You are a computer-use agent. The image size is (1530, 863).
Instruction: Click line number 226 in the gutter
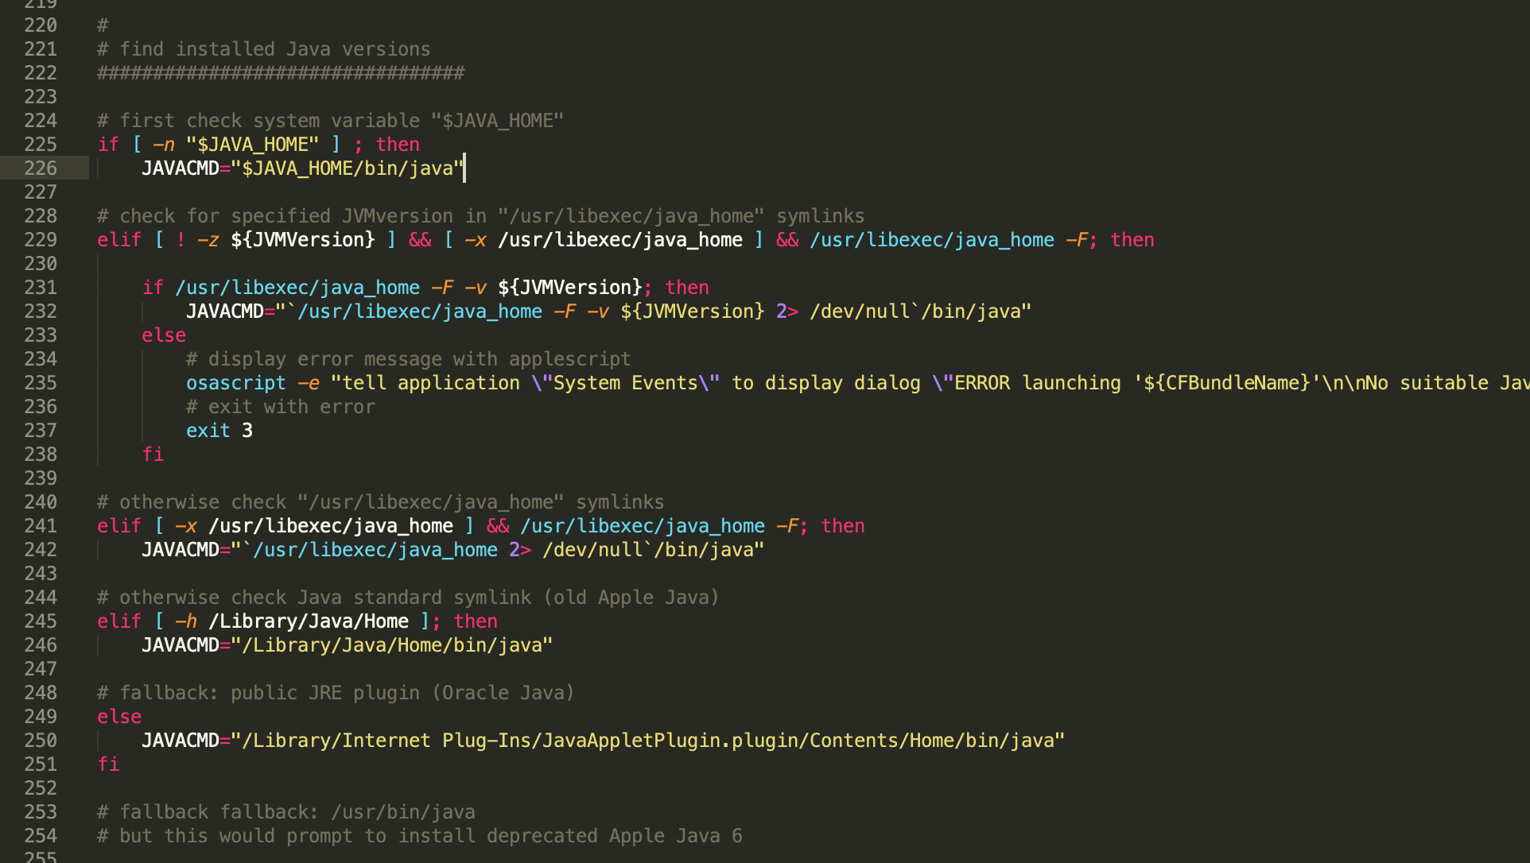pyautogui.click(x=41, y=168)
